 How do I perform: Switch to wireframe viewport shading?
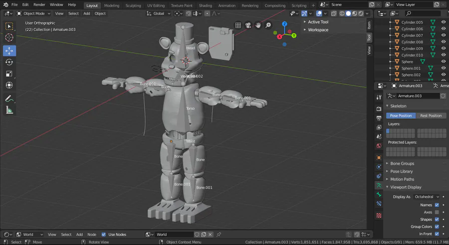tap(342, 13)
